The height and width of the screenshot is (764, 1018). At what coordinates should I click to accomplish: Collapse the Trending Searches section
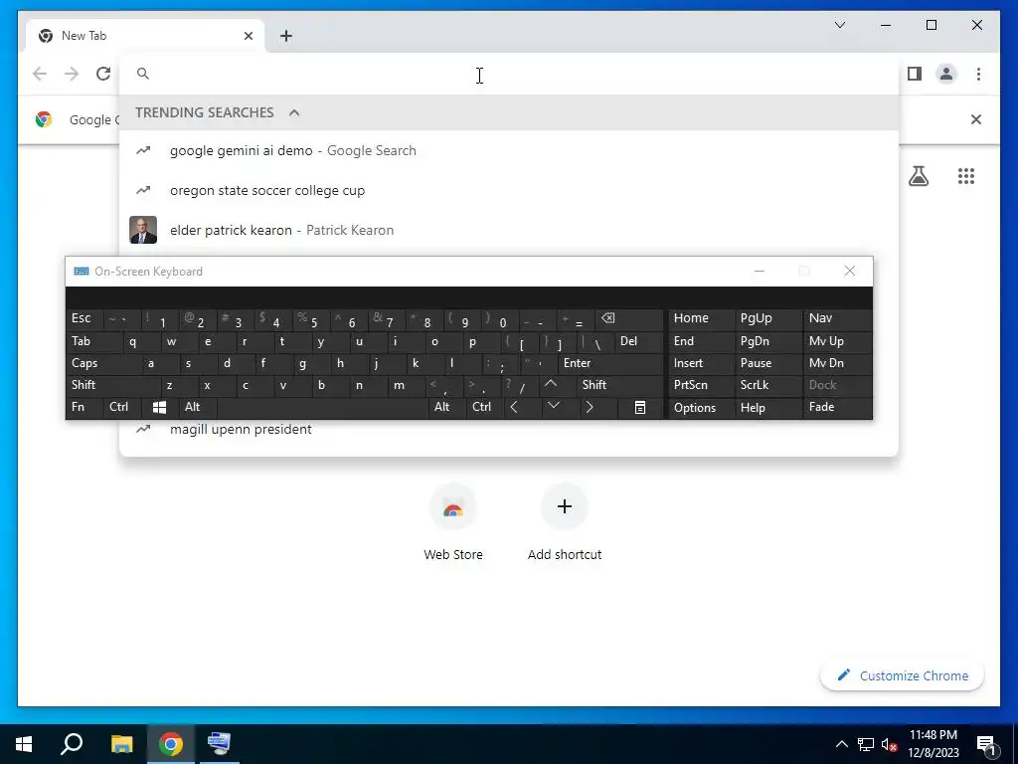(294, 113)
